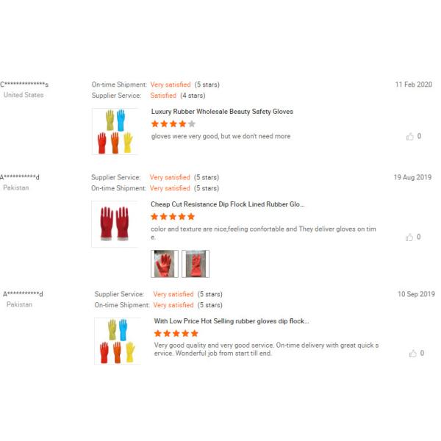Open first customer-uploaded glove photo
This screenshot has height=441, width=441.
(x=164, y=264)
